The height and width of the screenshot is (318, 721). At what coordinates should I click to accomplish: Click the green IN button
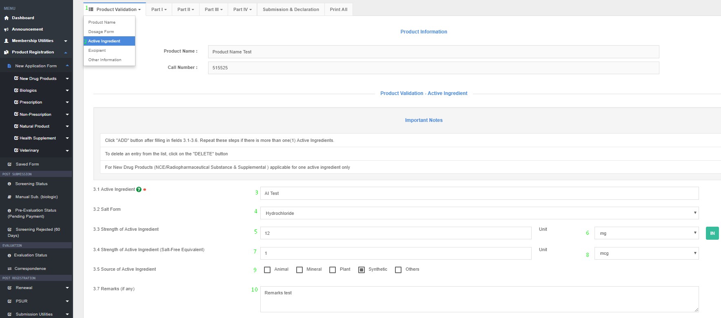coord(712,233)
